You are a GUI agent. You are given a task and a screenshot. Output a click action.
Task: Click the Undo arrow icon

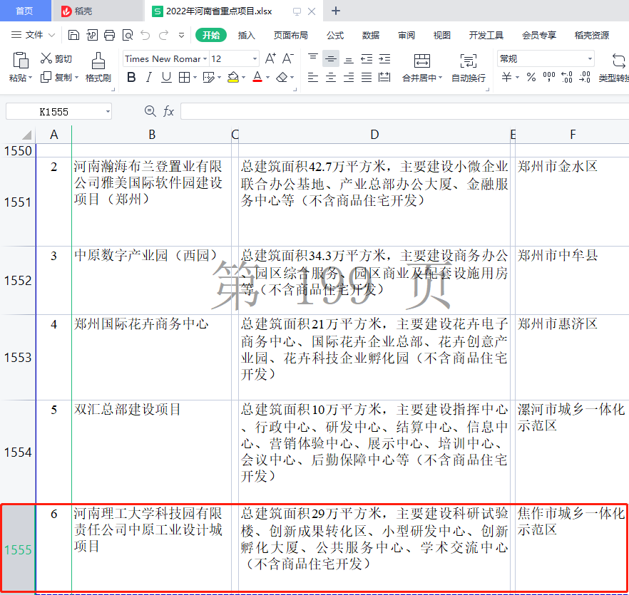146,33
